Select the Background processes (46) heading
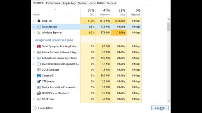Viewport: 202px width, 113px height. coord(53,40)
